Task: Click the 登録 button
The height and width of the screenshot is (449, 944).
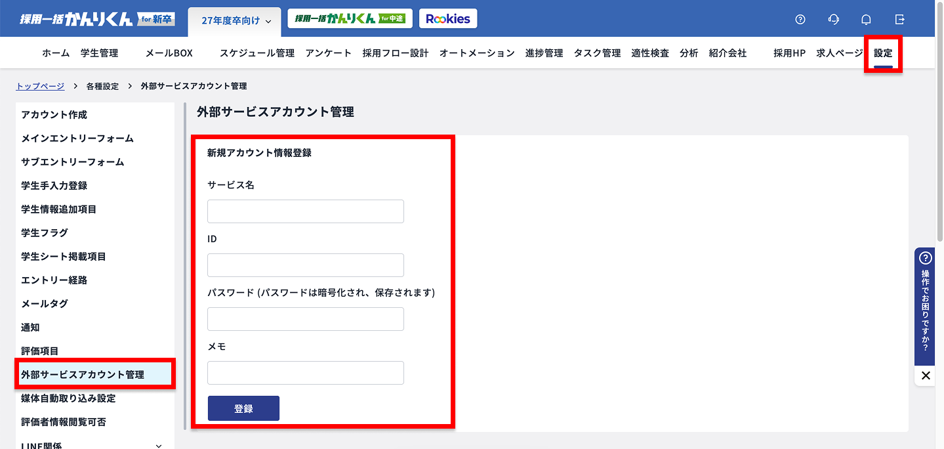Action: [243, 408]
